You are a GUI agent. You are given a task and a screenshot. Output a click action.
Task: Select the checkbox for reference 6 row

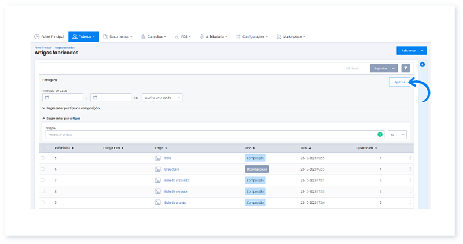tap(42, 169)
